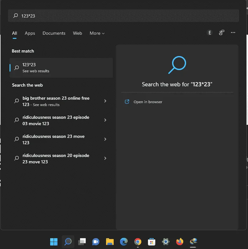Switch to the Web tab

coord(77,33)
